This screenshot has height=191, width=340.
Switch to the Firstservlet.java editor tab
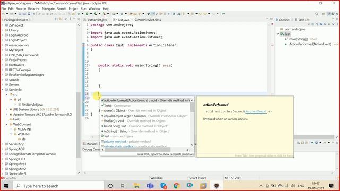pos(95,20)
